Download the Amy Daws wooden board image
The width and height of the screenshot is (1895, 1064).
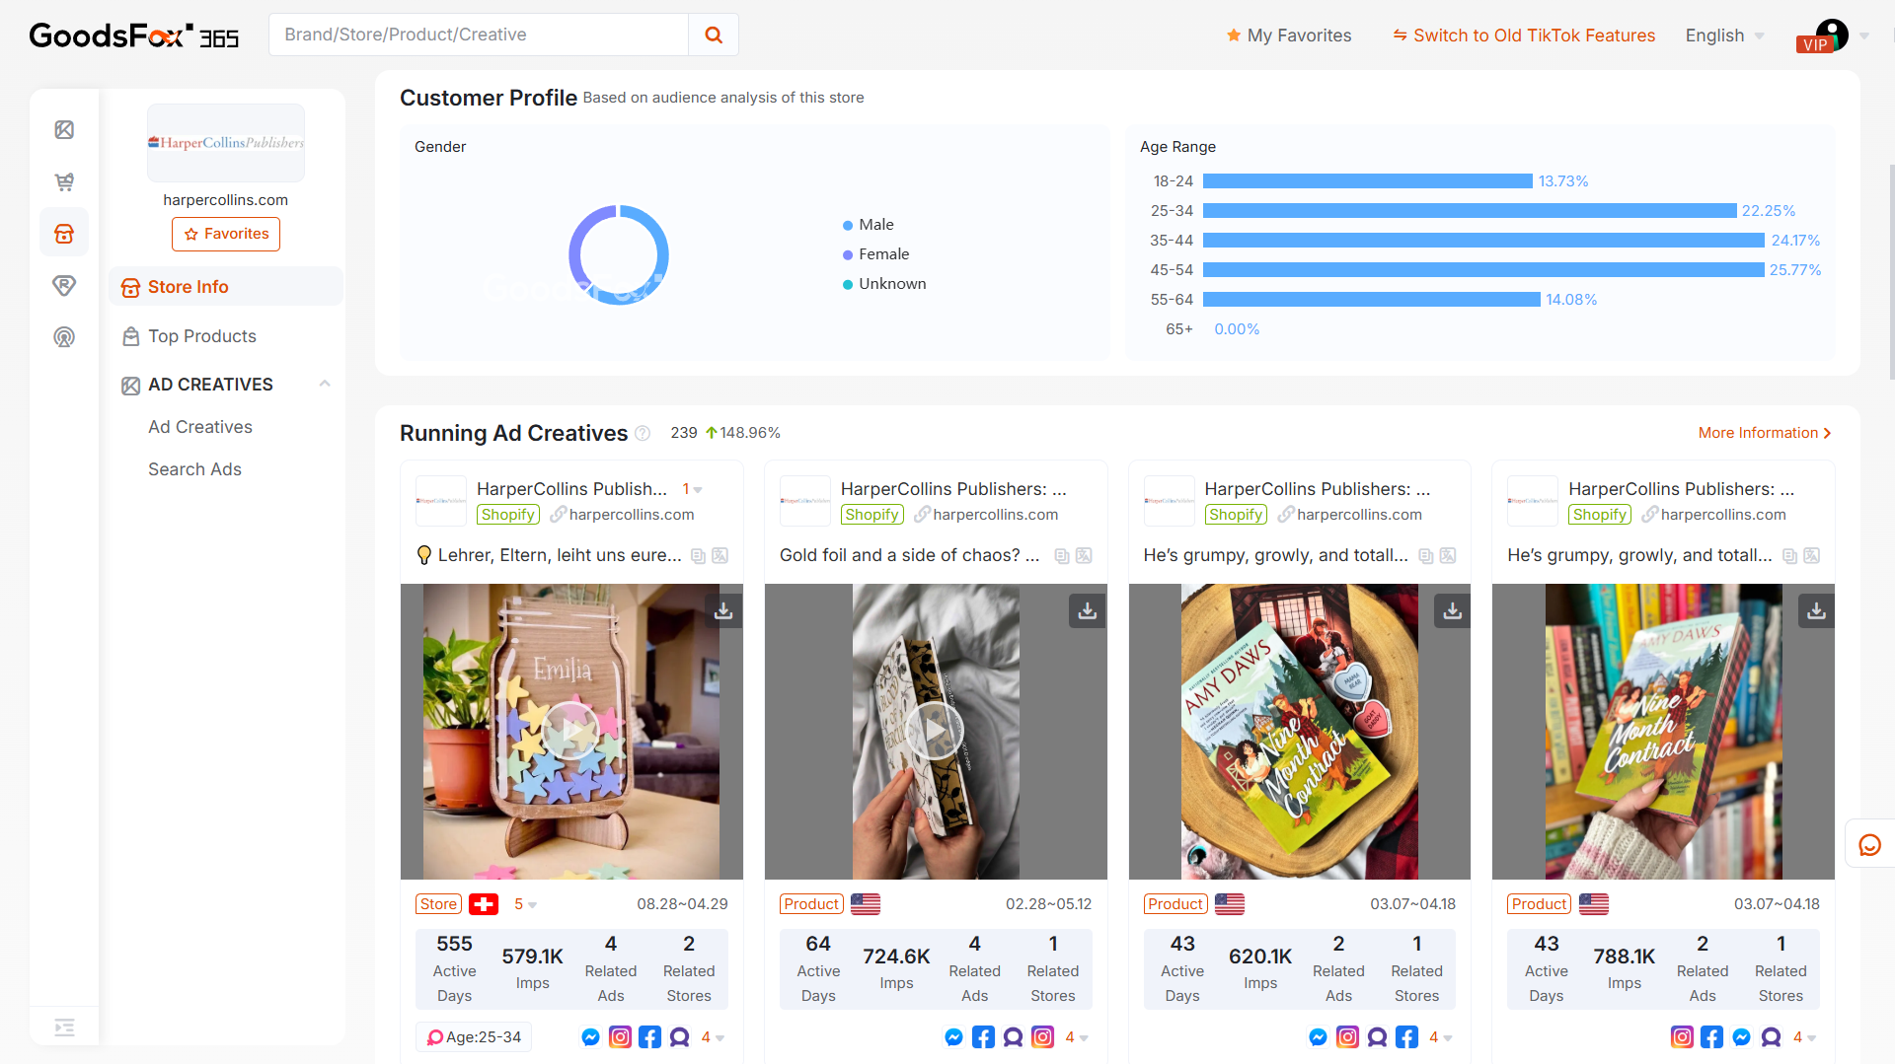pyautogui.click(x=1452, y=611)
